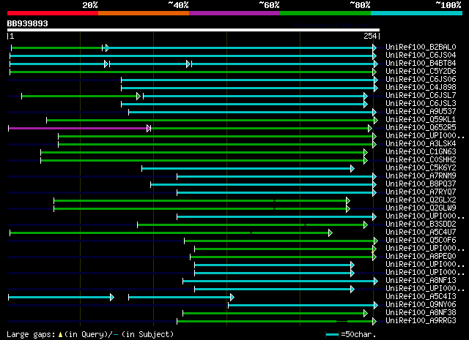
Task: Click the cyan alignment bar of the Q9NY06 row
Action: click(x=301, y=305)
